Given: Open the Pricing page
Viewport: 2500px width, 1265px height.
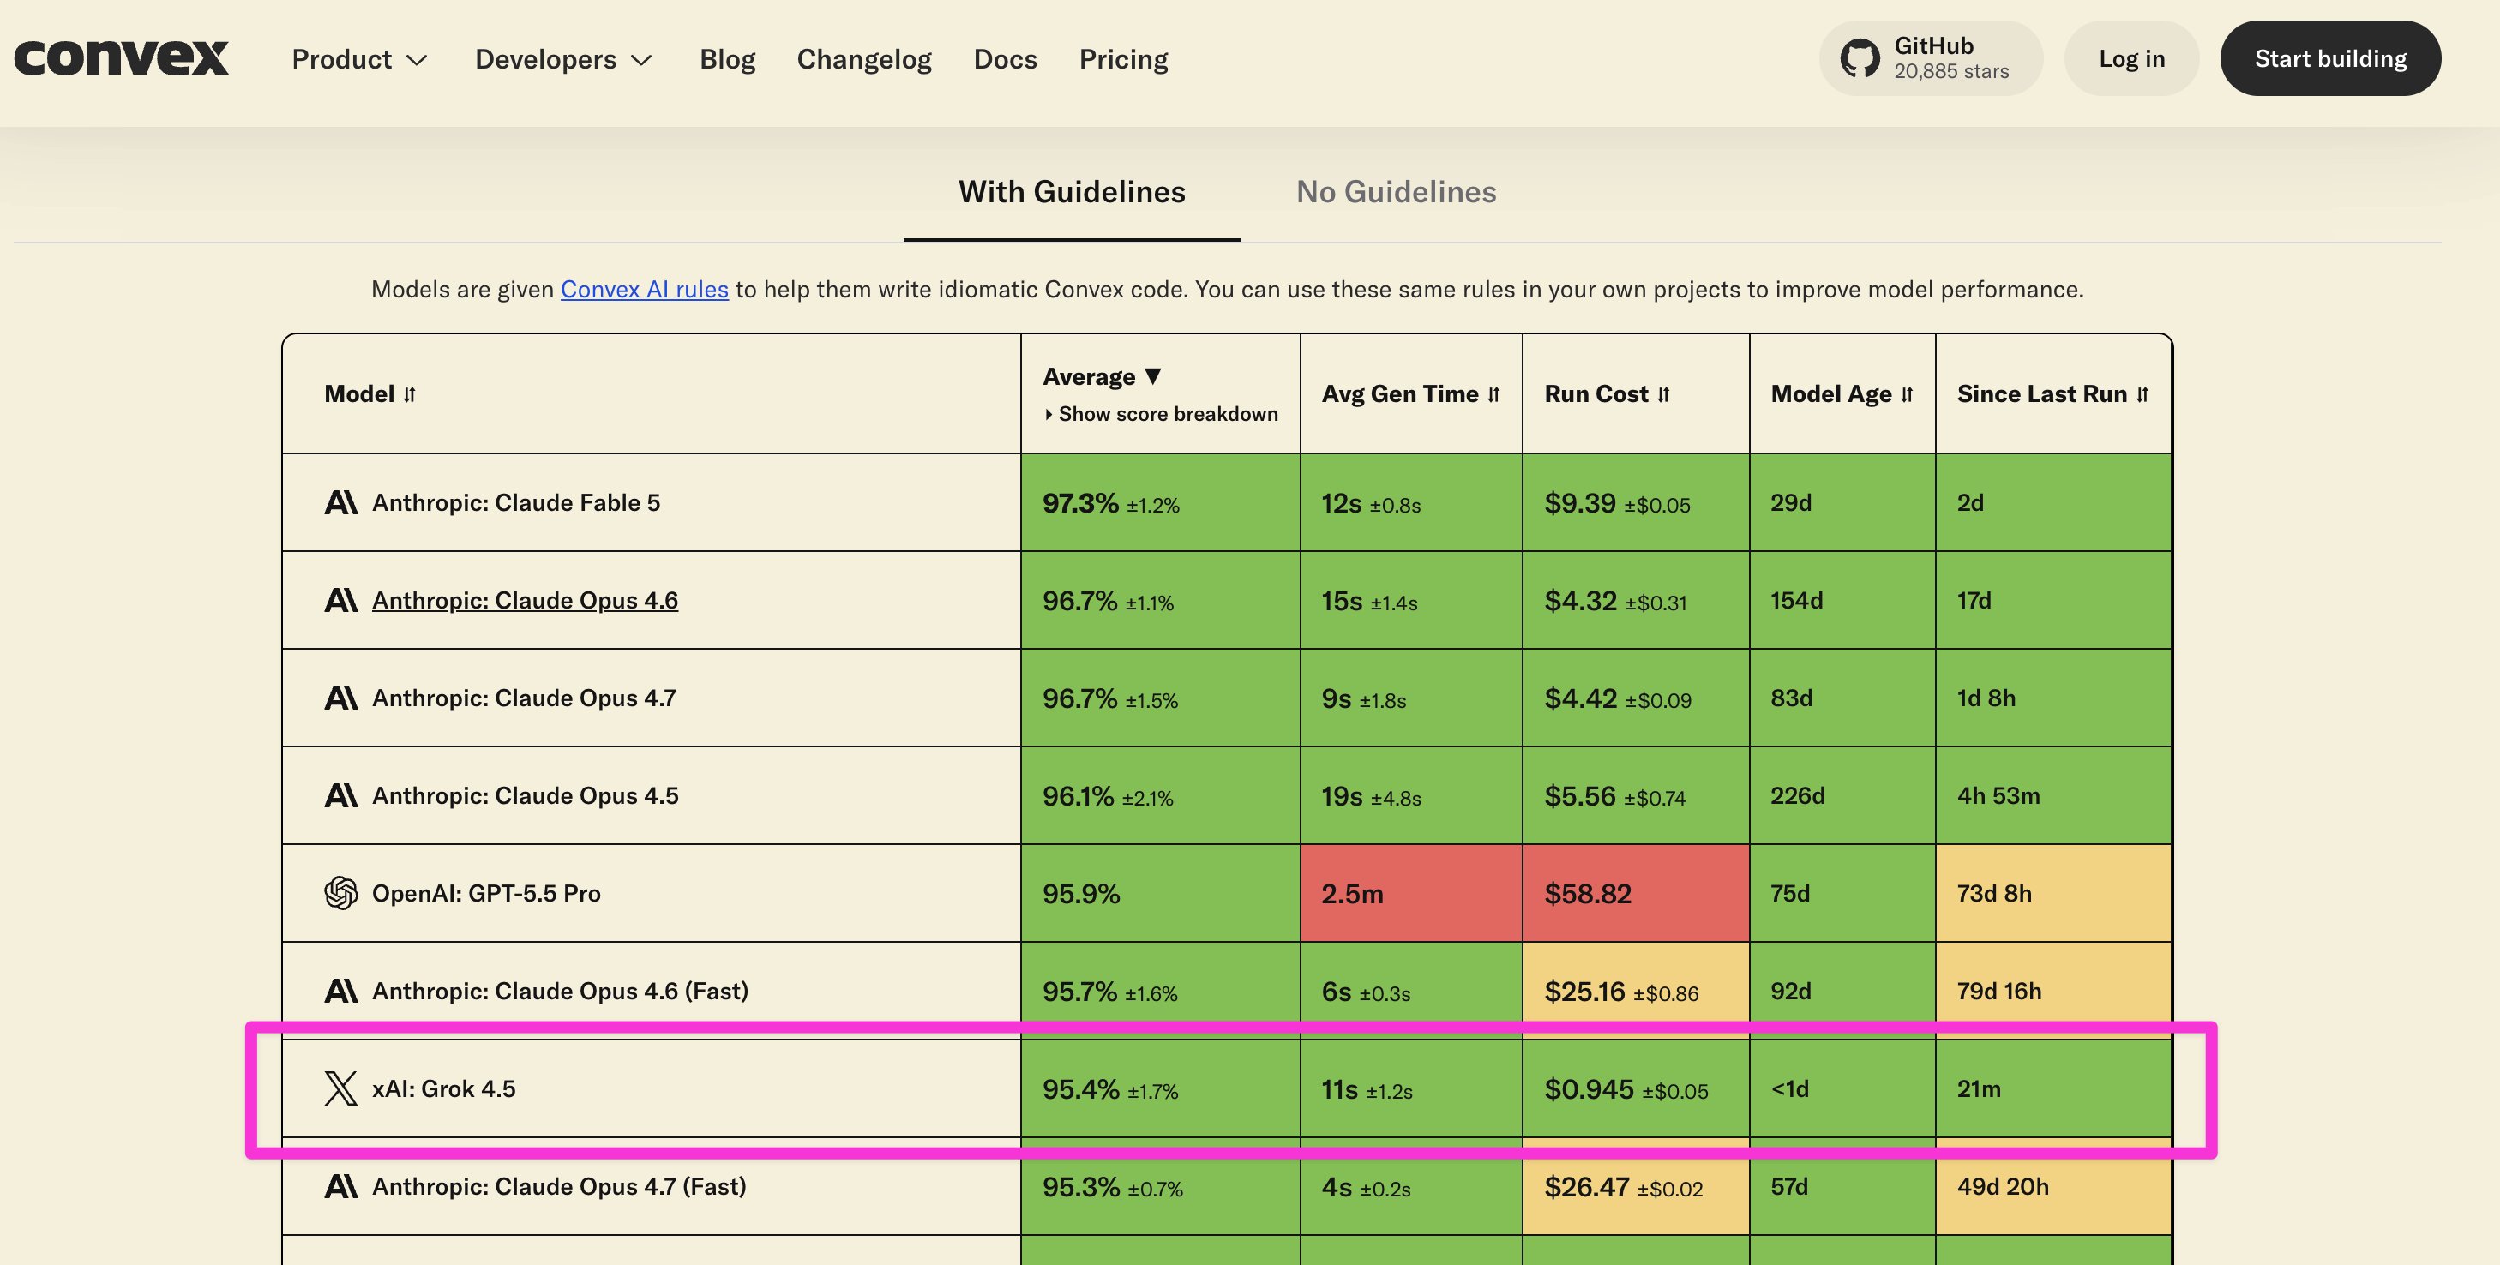Looking at the screenshot, I should 1124,59.
